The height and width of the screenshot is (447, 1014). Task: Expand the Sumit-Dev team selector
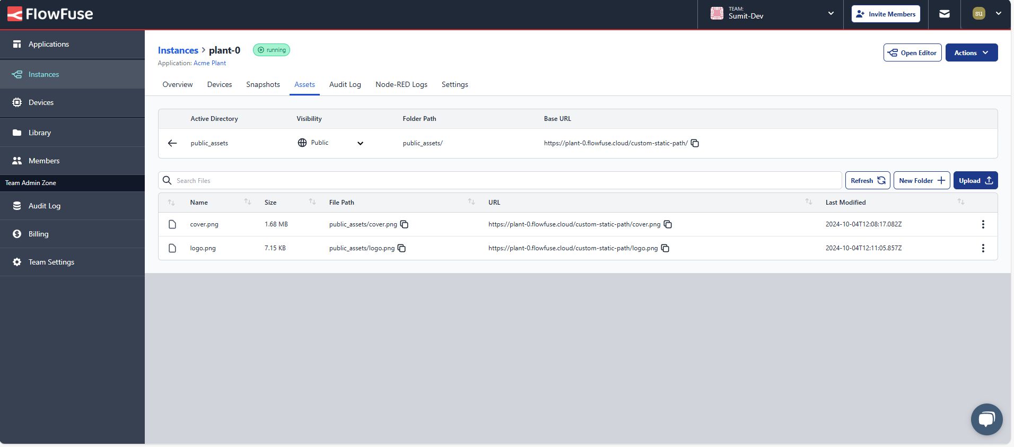[x=770, y=14]
